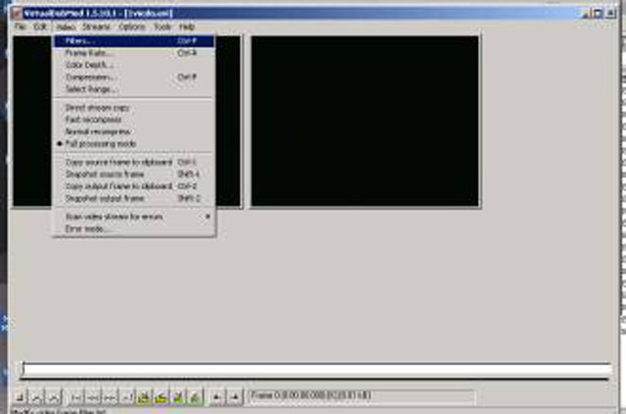Scan forward to next scene
The width and height of the screenshot is (626, 414).
point(196,397)
